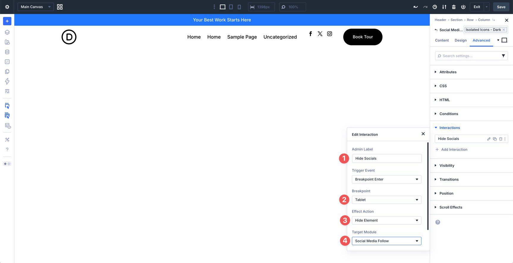
Task: Open editing history clock icon
Action: (435, 7)
